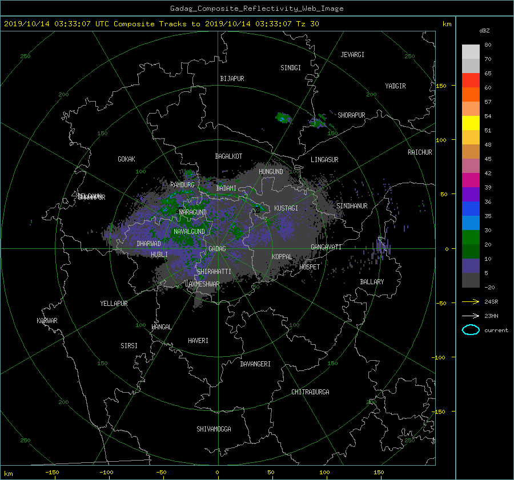Click the CHITRADURGA city label
The image size is (514, 480).
(310, 392)
